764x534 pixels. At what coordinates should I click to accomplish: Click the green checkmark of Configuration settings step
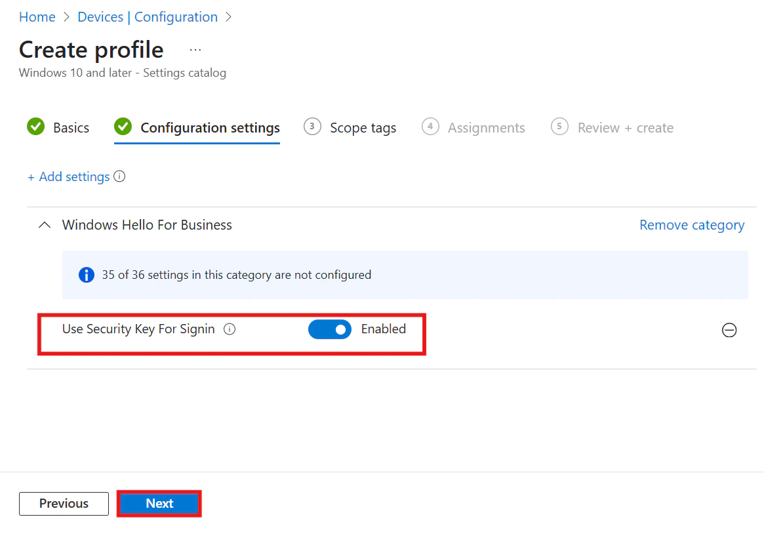[x=123, y=127]
